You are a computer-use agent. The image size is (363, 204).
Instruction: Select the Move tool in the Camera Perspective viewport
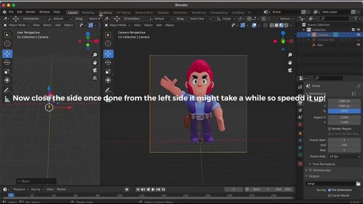coord(108,54)
